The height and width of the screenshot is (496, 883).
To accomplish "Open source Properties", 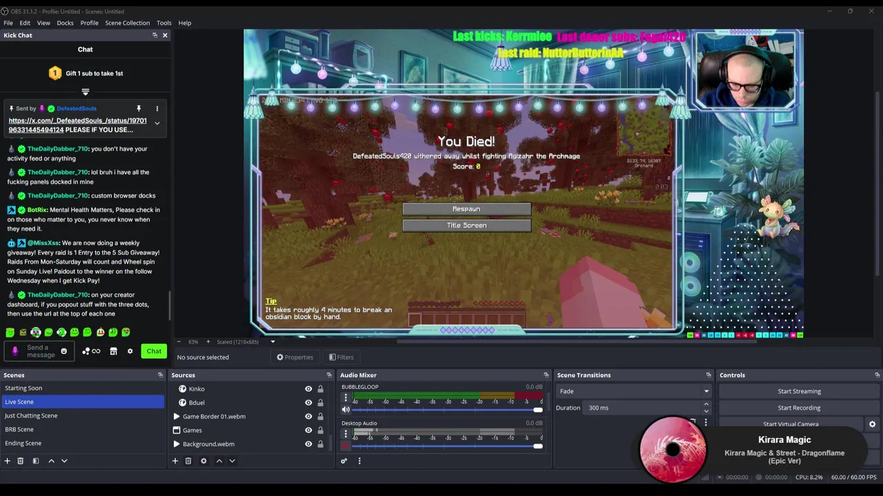I will (295, 357).
